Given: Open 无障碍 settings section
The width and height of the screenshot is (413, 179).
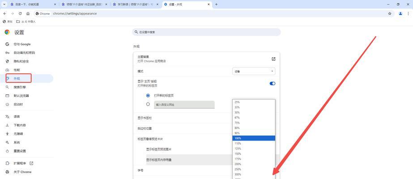Looking at the screenshot, I should (26, 134).
